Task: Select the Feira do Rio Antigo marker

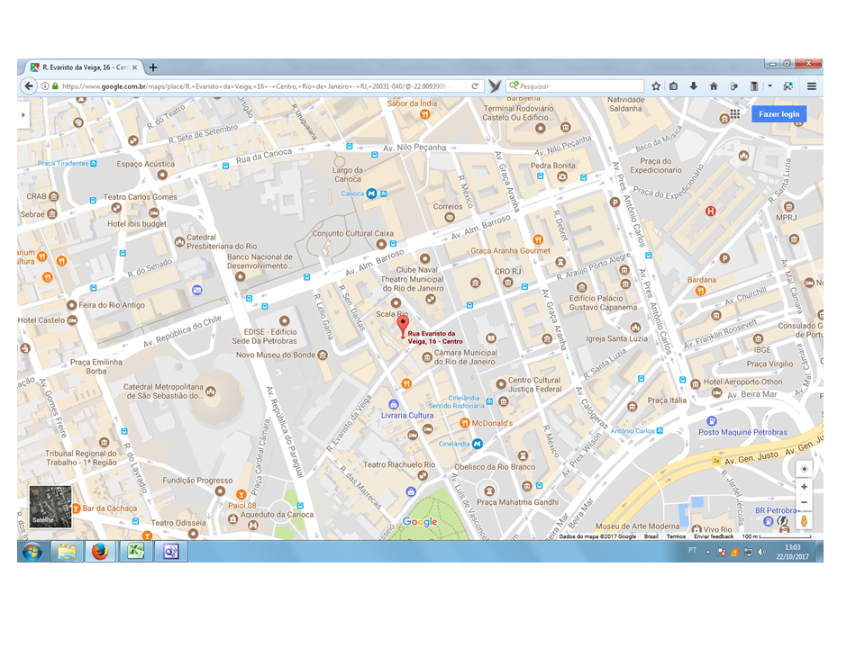Action: (71, 305)
